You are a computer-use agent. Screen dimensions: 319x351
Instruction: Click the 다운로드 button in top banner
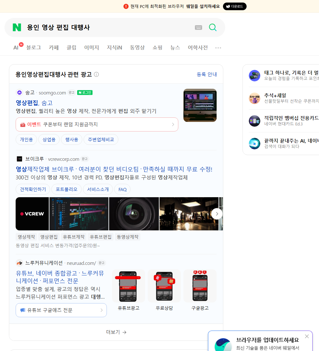click(x=234, y=6)
